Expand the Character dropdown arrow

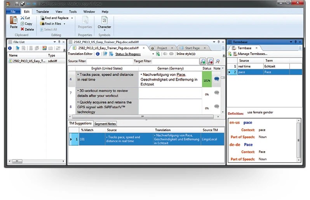[104, 30]
